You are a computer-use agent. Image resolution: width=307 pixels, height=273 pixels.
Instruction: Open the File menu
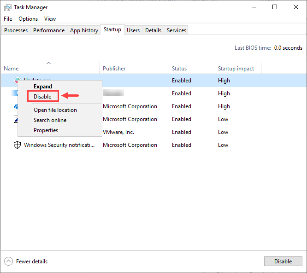coord(8,19)
